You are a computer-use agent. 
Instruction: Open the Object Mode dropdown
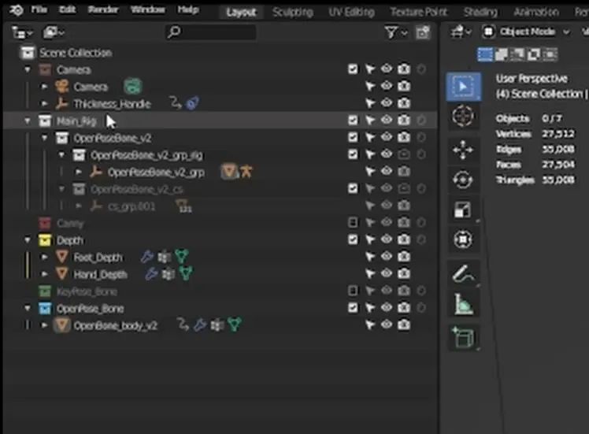tap(526, 32)
